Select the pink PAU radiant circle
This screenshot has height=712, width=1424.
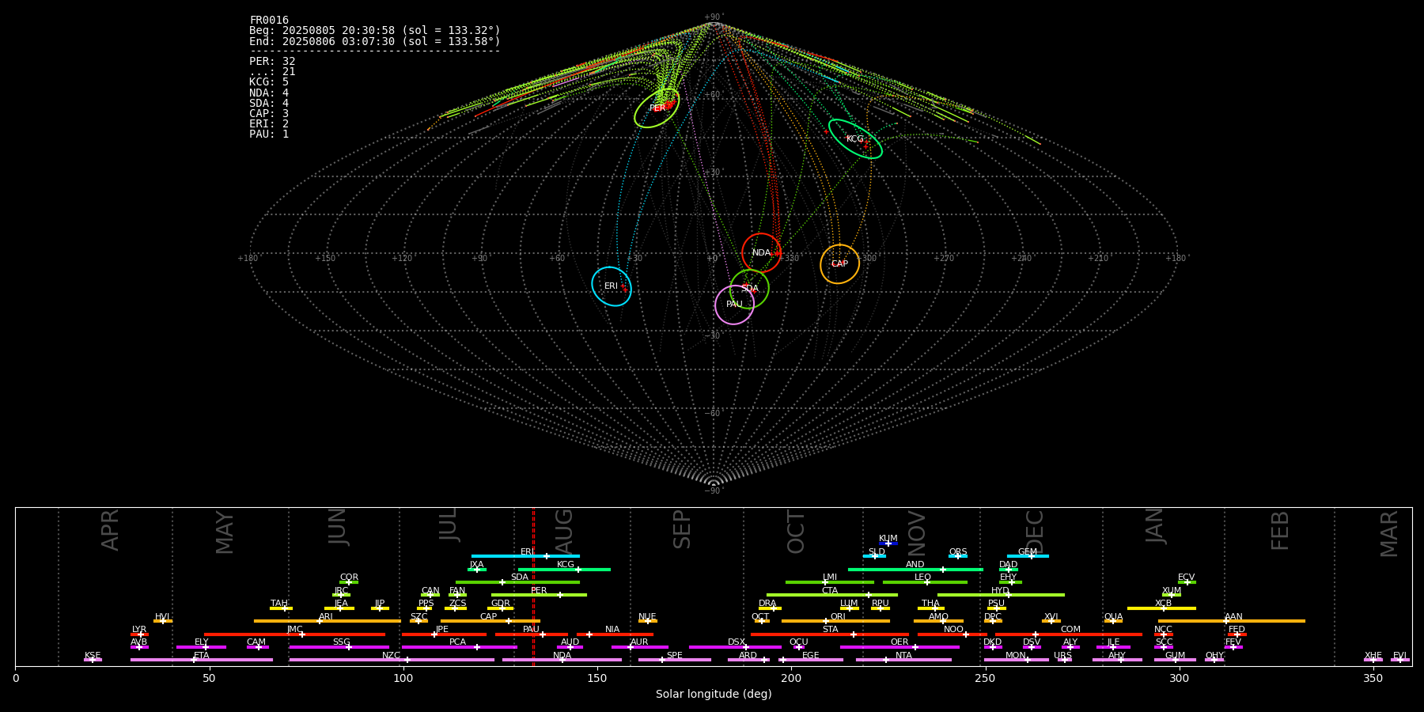pos(734,305)
